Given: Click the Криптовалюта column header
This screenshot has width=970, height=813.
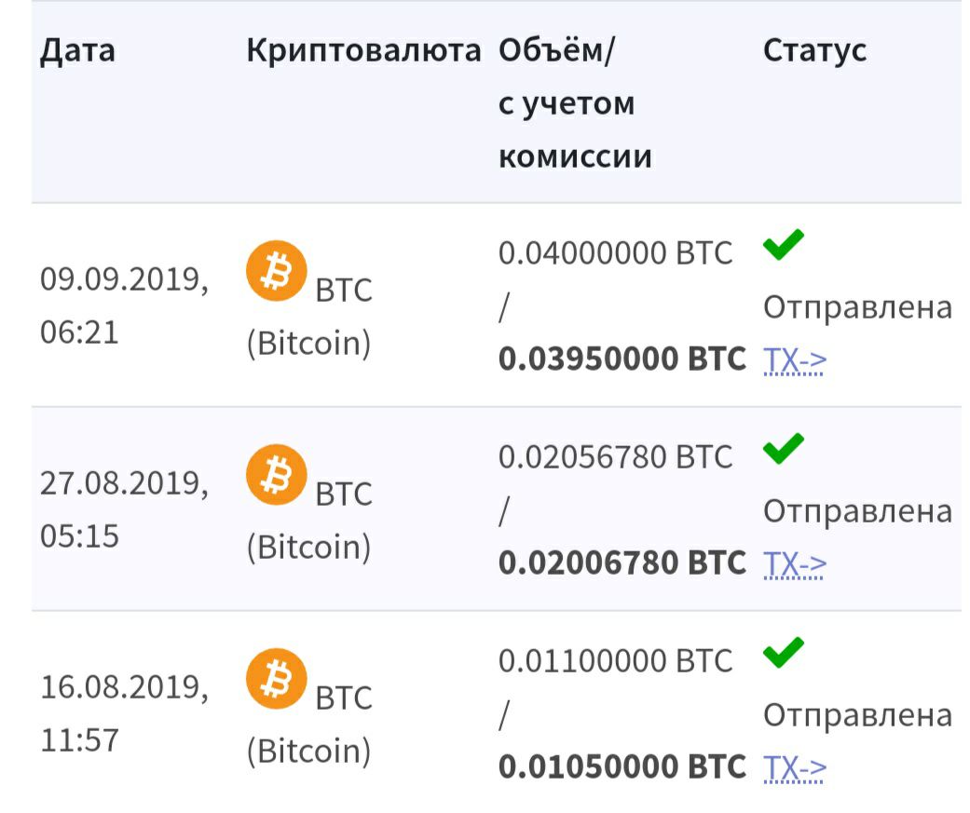Looking at the screenshot, I should pyautogui.click(x=363, y=50).
